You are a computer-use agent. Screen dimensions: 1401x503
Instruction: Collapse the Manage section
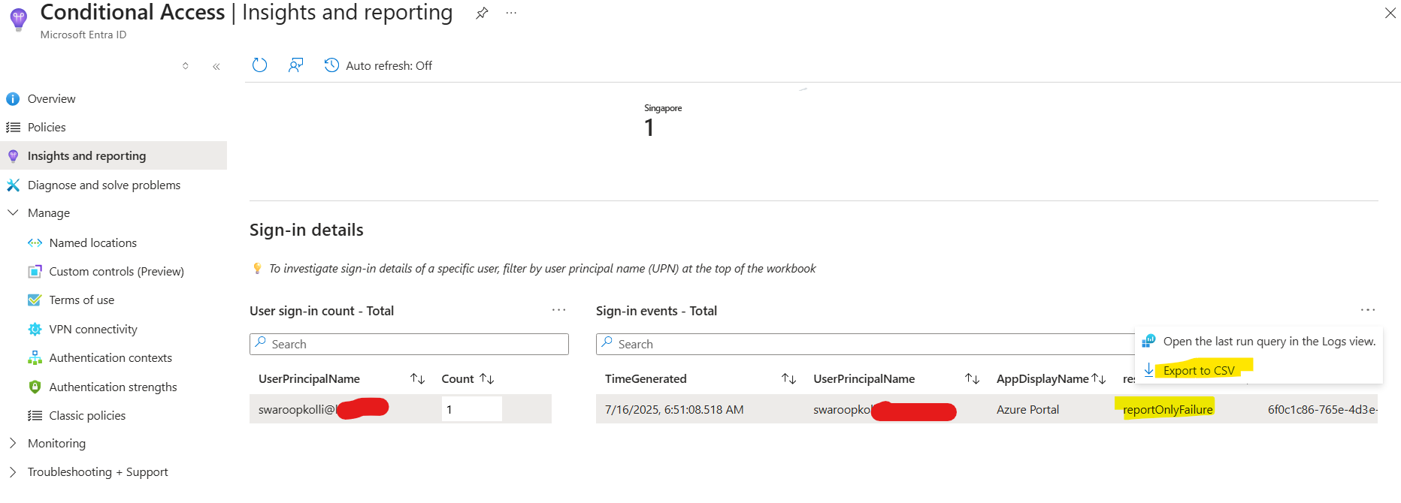tap(13, 212)
